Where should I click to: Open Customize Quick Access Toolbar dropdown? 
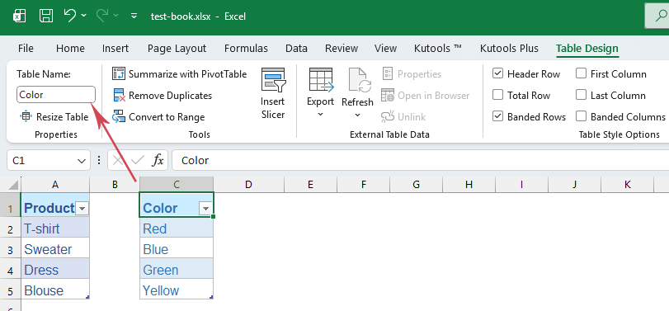tap(134, 16)
